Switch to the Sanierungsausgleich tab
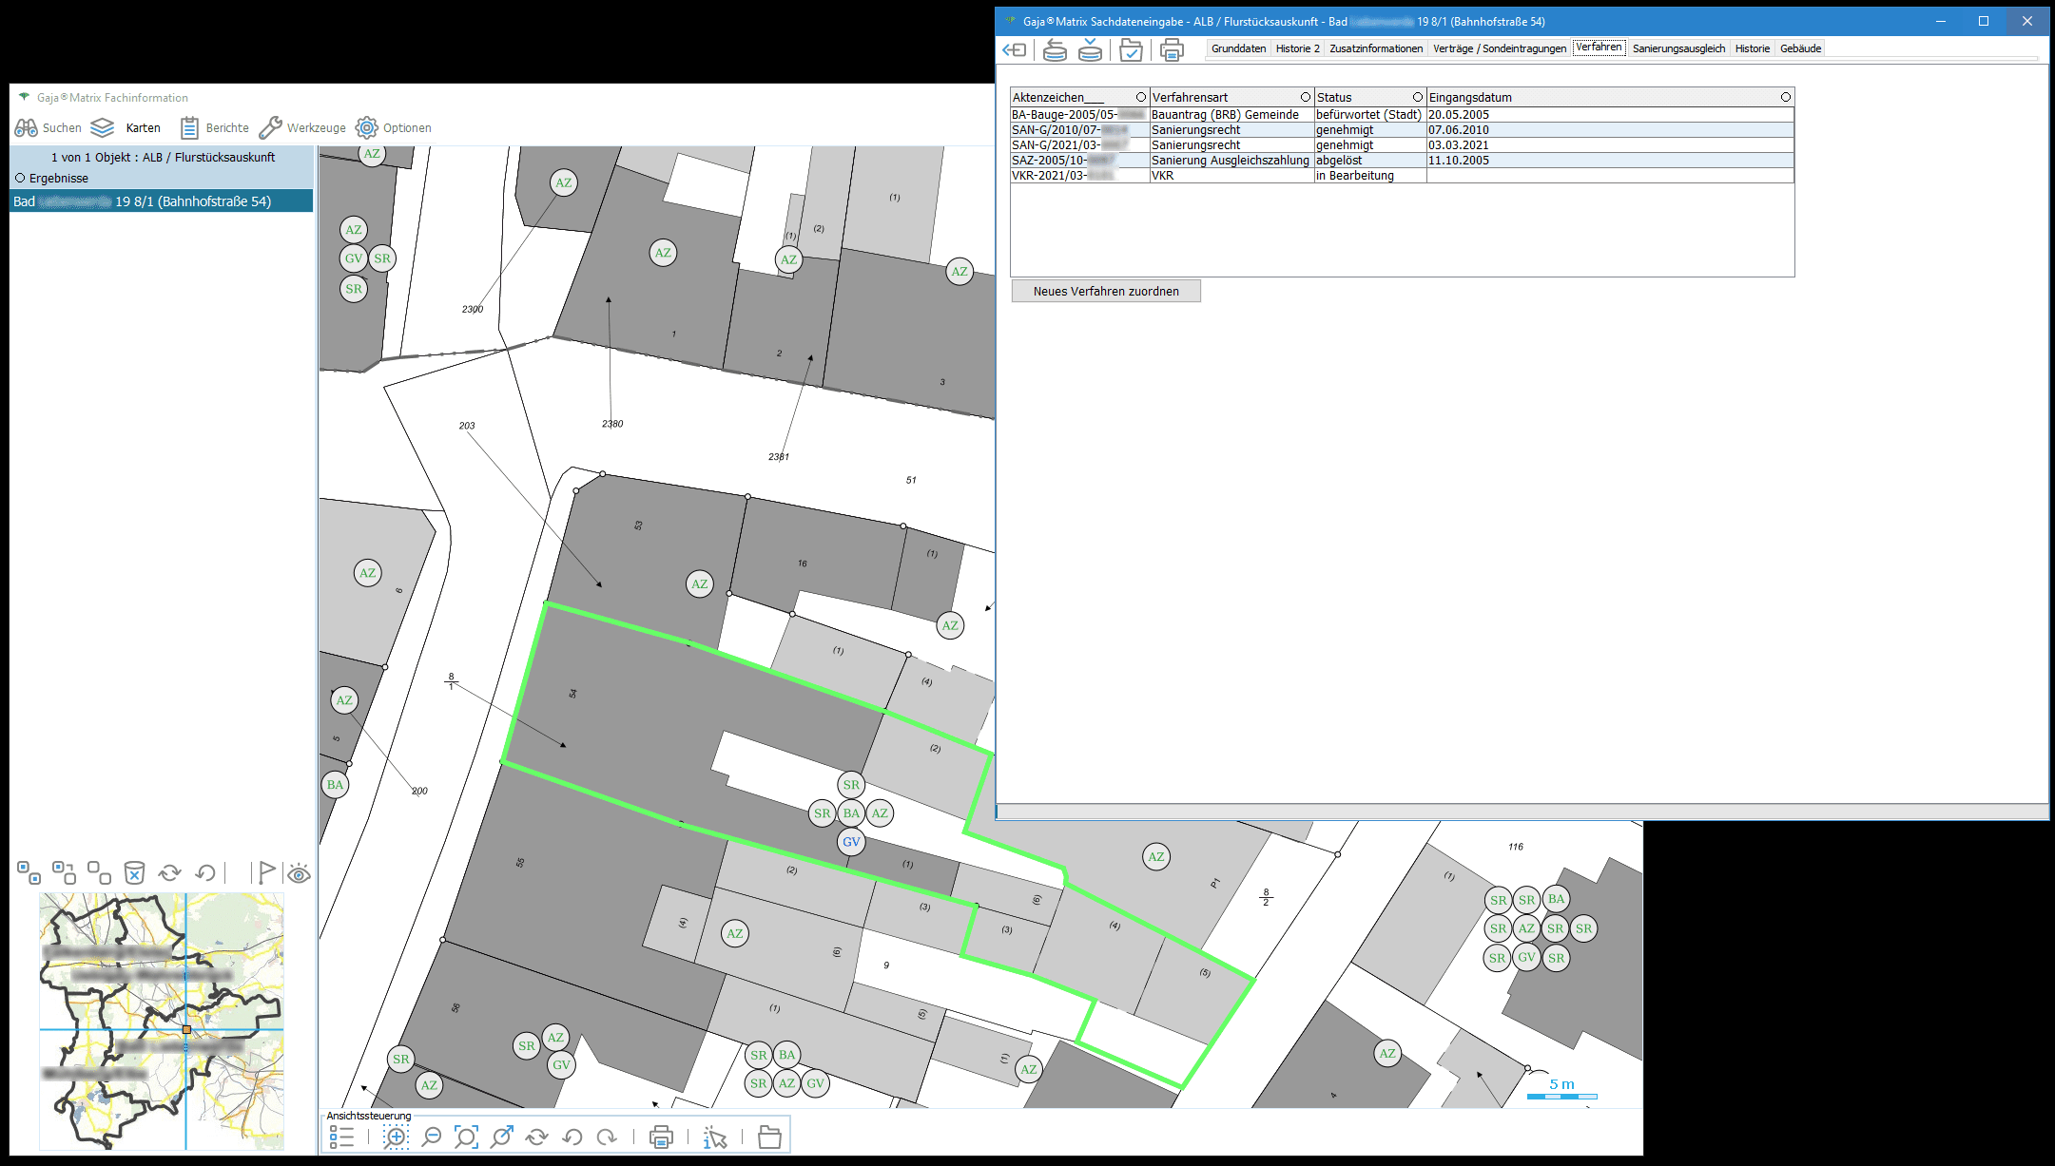This screenshot has width=2055, height=1166. coord(1678,48)
